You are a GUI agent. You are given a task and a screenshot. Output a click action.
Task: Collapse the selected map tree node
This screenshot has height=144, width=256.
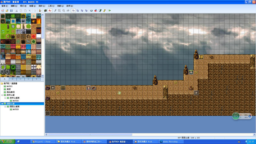click(x=2, y=104)
